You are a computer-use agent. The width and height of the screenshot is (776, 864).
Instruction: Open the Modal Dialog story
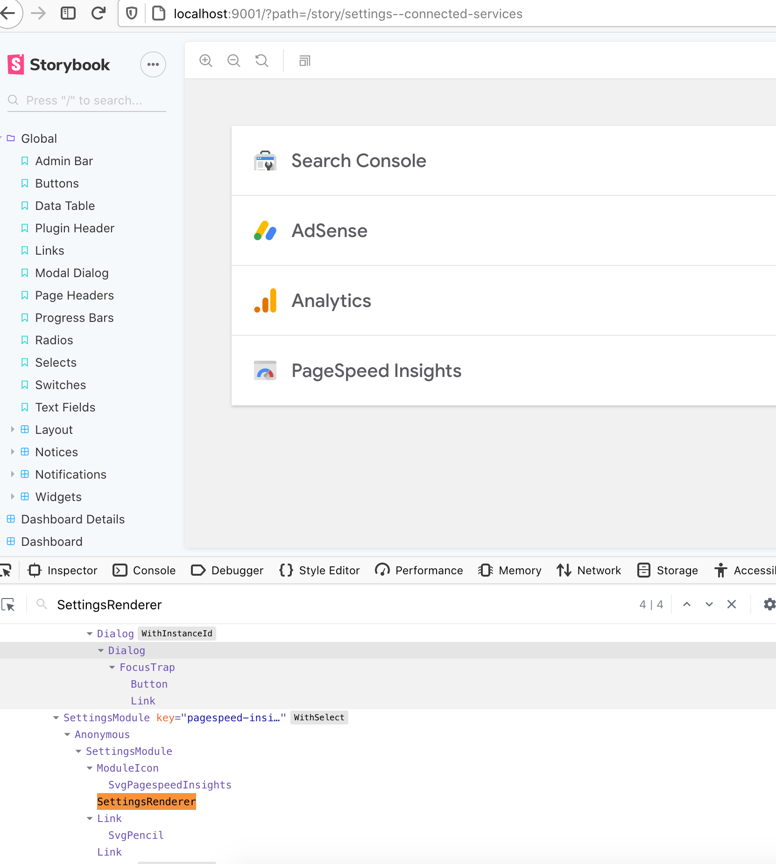pos(72,273)
